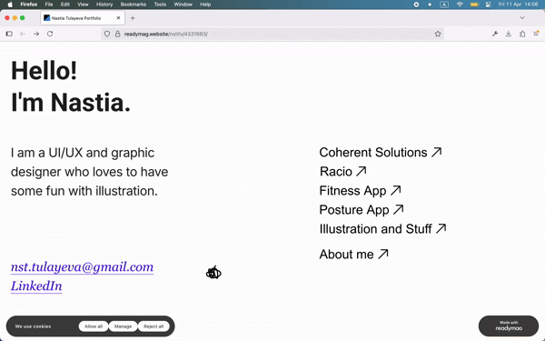Image resolution: width=545 pixels, height=341 pixels.
Task: Open the Tools menu
Action: 160,5
